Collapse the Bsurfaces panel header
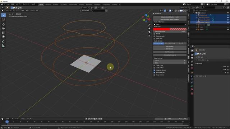The width and height of the screenshot is (230, 129). 158,14
